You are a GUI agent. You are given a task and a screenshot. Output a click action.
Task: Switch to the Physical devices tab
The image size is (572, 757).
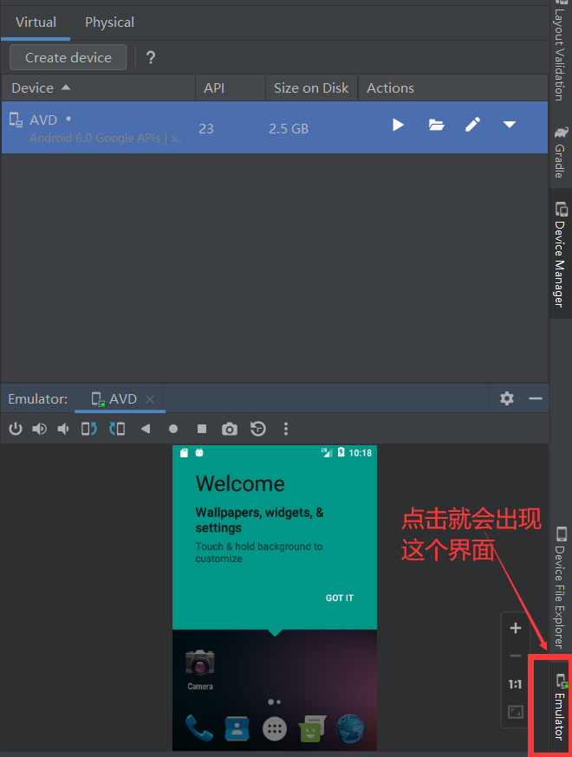point(110,23)
